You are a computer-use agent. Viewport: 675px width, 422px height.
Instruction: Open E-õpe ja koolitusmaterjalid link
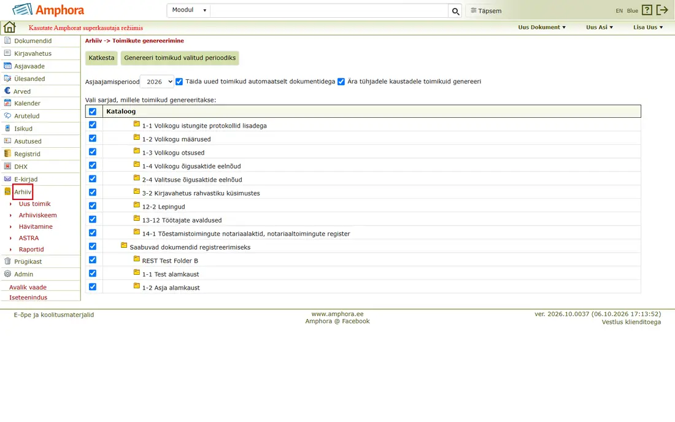(54, 315)
